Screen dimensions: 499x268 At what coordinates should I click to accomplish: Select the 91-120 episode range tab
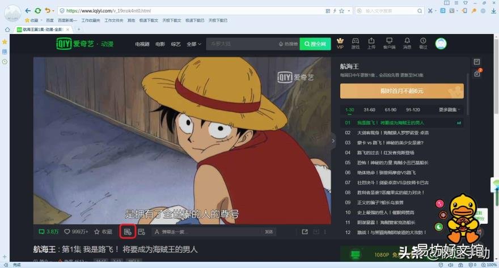(x=413, y=110)
